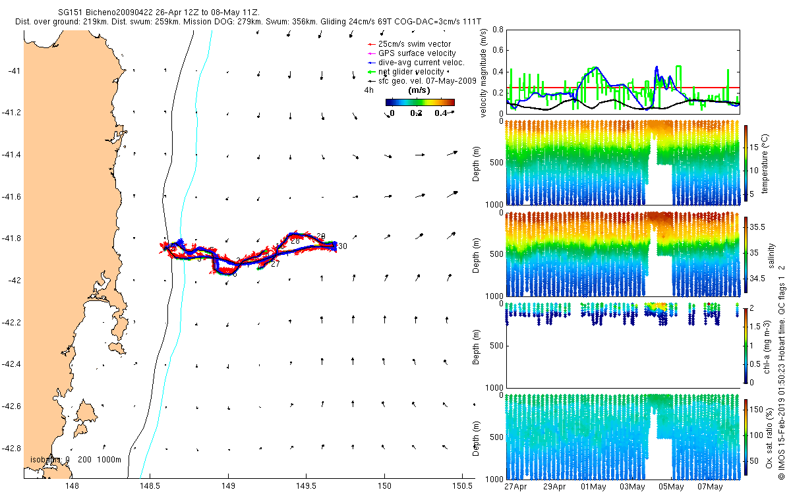Click the '0.6' tick on the velocity plot
The height and width of the screenshot is (494, 791).
coord(497,51)
